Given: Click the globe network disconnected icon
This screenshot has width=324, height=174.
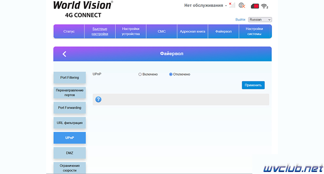Looking at the screenshot, I should point(242,6).
